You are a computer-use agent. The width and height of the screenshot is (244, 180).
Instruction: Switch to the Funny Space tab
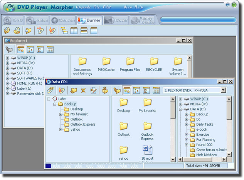pos(143,20)
